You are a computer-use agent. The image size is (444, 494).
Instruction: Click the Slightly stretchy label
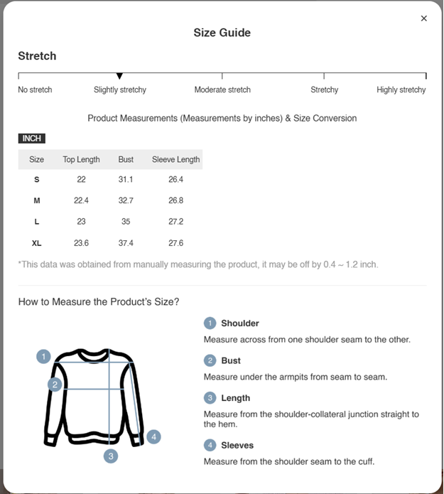[x=120, y=90]
